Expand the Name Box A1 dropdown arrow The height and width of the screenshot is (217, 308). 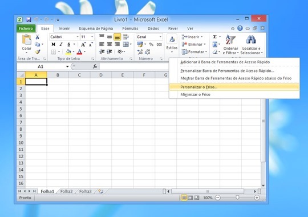click(67, 66)
